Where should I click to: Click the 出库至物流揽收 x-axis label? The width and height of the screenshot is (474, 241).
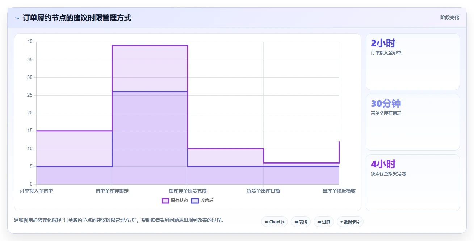339,191
